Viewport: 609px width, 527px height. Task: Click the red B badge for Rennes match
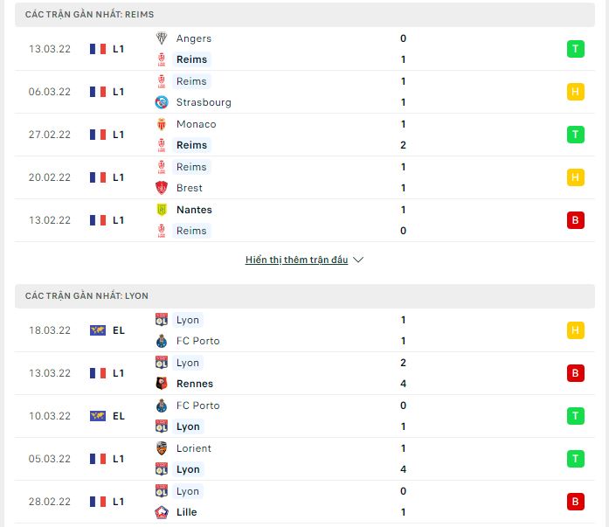(574, 373)
